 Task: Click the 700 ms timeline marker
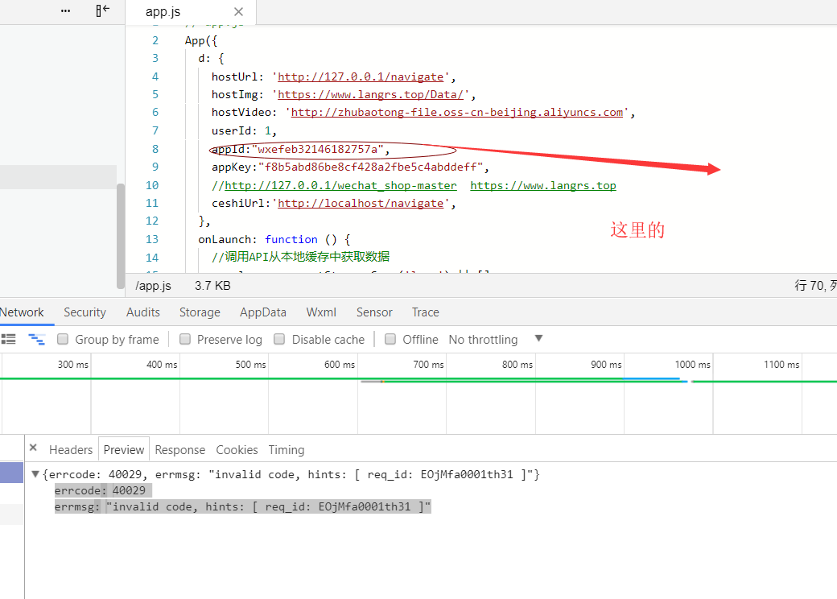click(x=428, y=365)
